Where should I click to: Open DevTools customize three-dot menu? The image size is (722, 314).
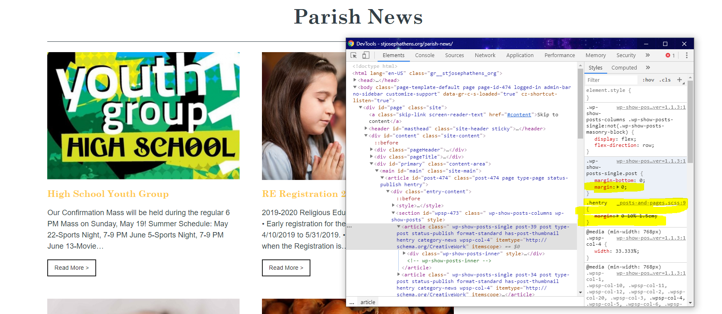coord(686,55)
